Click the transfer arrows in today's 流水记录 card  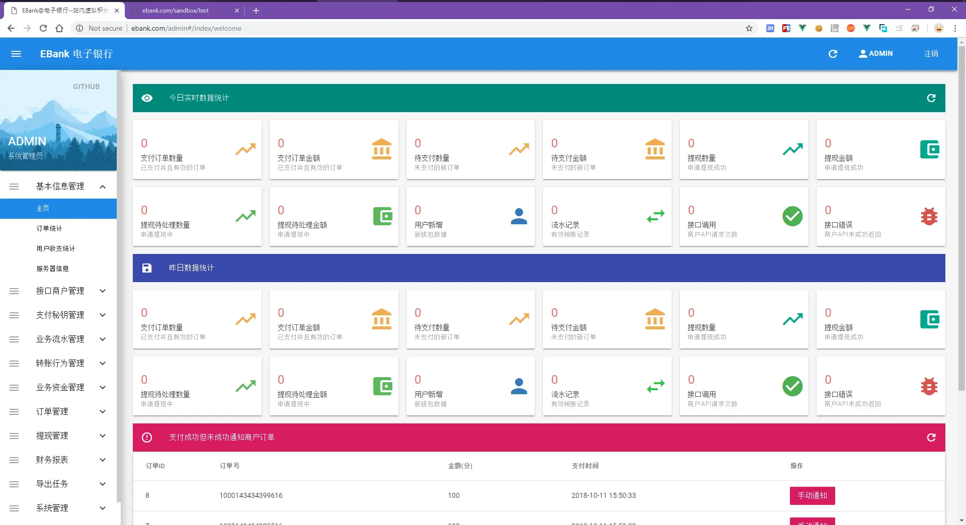tap(656, 216)
